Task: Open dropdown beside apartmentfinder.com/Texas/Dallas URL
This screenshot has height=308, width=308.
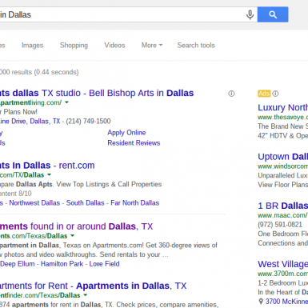Action: point(85,295)
